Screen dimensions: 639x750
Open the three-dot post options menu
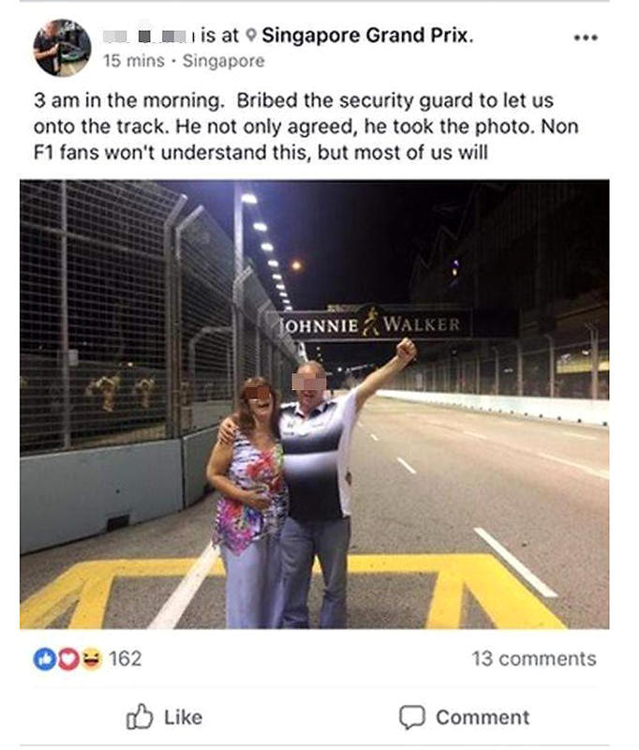click(586, 37)
